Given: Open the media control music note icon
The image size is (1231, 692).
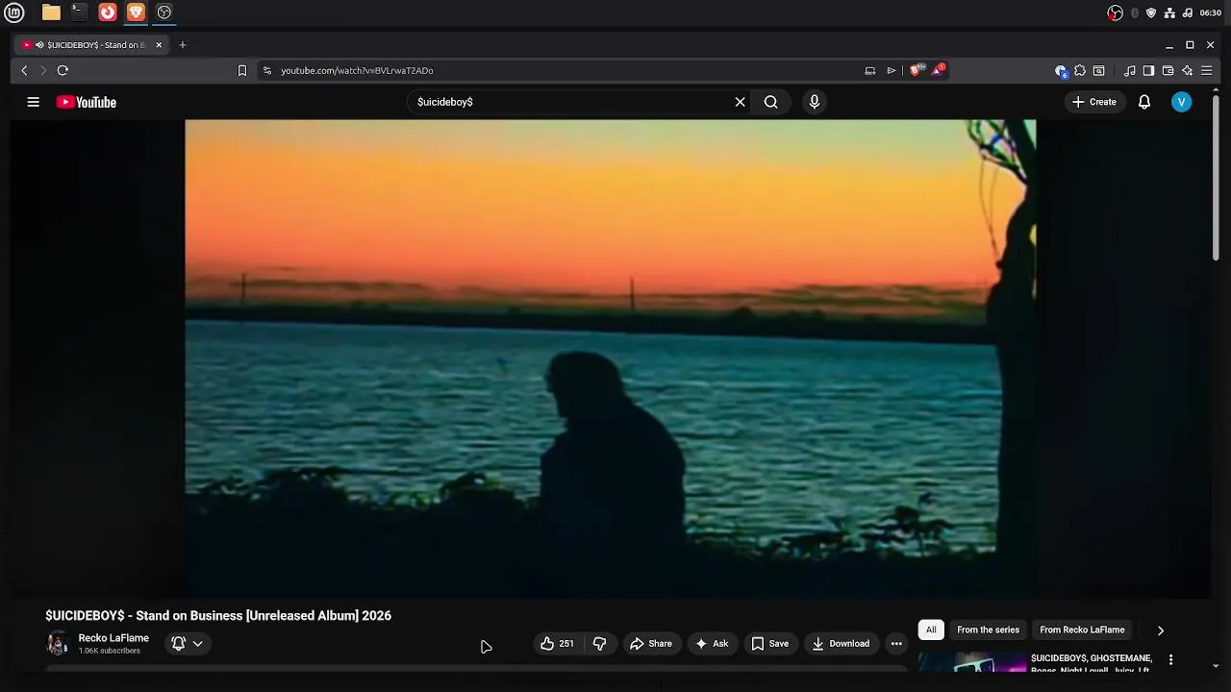Looking at the screenshot, I should click(x=1130, y=70).
